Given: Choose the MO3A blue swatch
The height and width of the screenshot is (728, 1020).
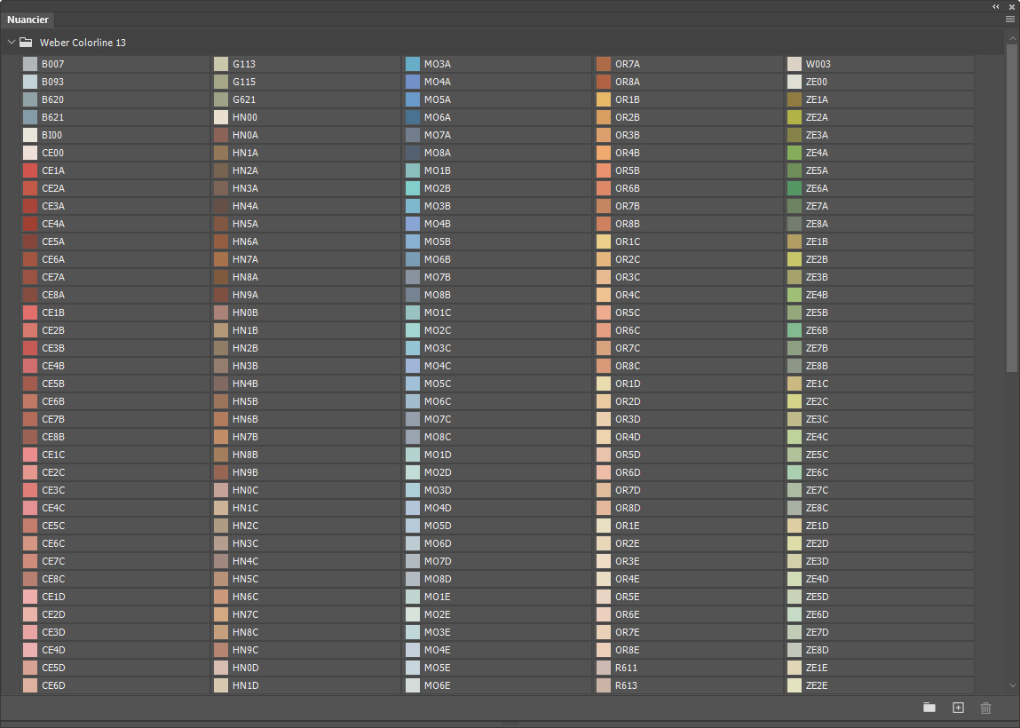Looking at the screenshot, I should (497, 64).
